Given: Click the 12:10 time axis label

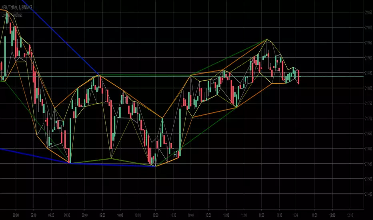Looking at the screenshot, I should click(350, 215).
